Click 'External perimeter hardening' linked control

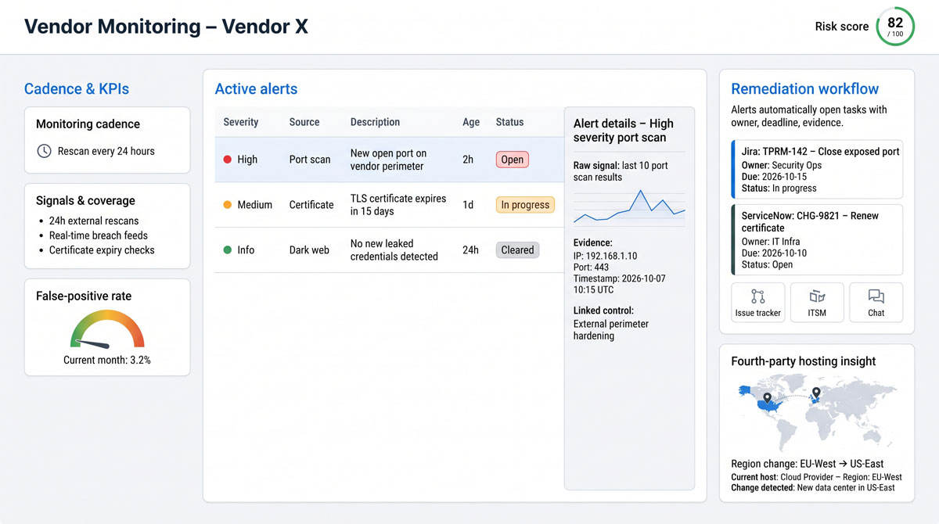point(611,329)
